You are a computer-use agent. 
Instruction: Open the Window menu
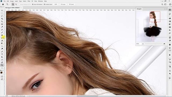point(40,1)
